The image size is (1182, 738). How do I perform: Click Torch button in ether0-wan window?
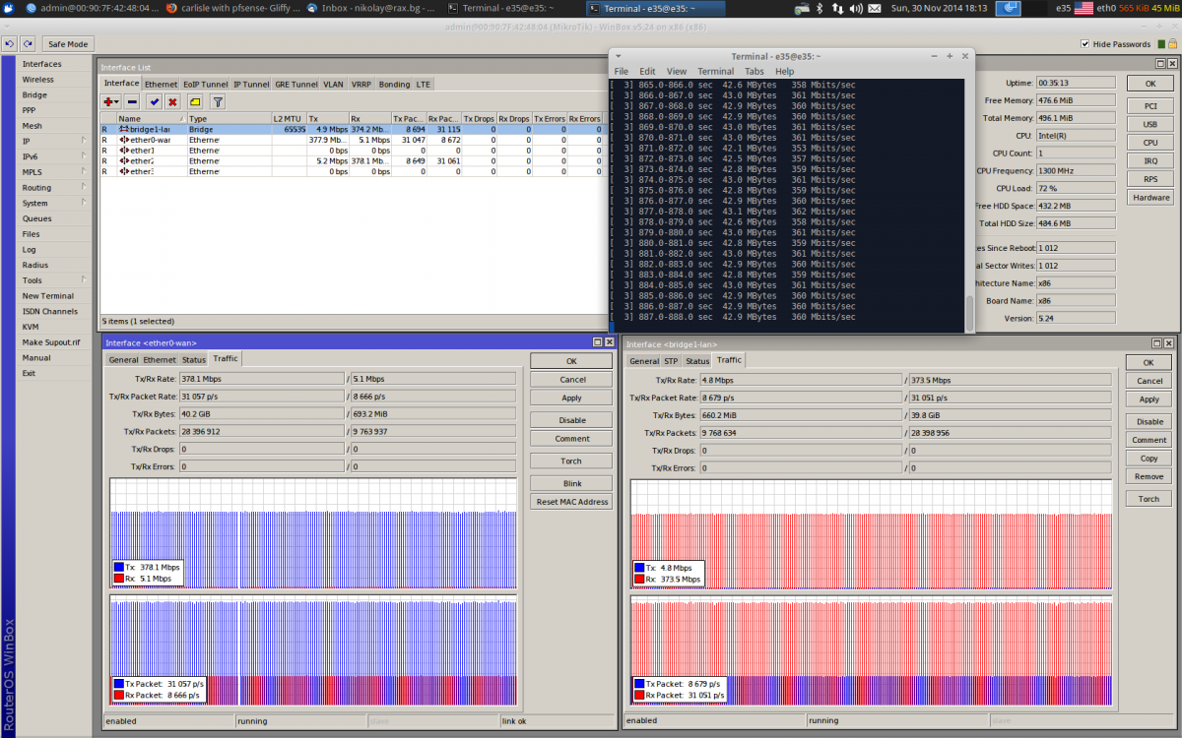571,461
